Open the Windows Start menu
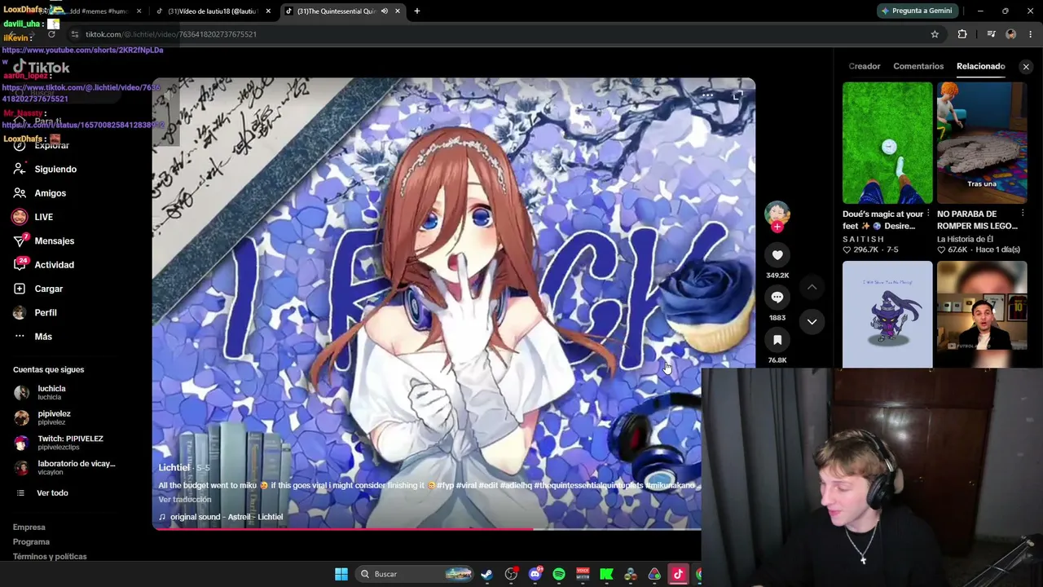The image size is (1043, 587). click(341, 574)
